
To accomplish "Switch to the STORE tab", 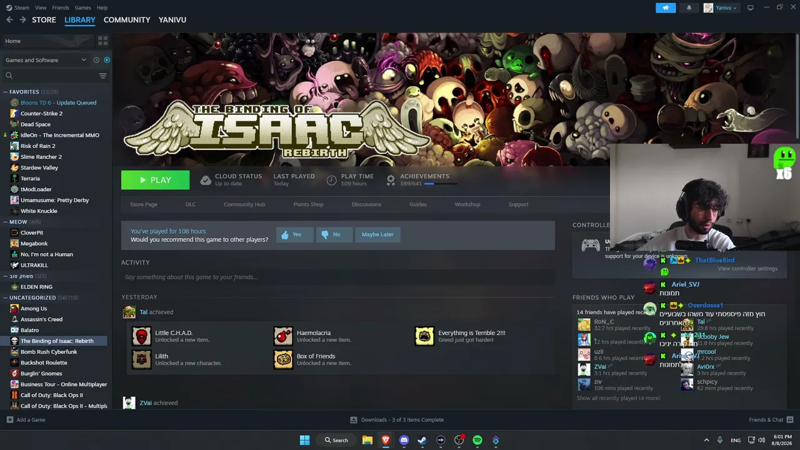I will click(x=44, y=20).
